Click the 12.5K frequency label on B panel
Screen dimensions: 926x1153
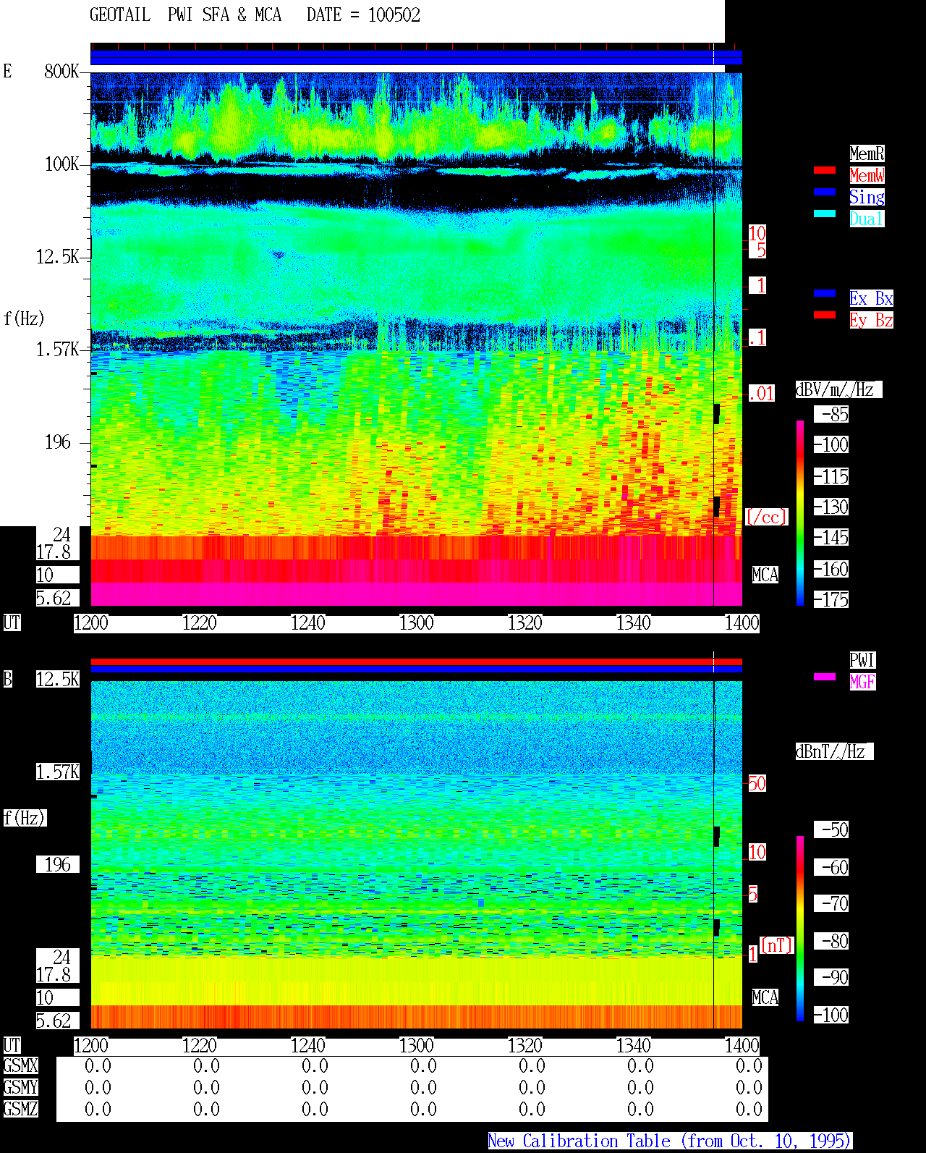[x=58, y=680]
